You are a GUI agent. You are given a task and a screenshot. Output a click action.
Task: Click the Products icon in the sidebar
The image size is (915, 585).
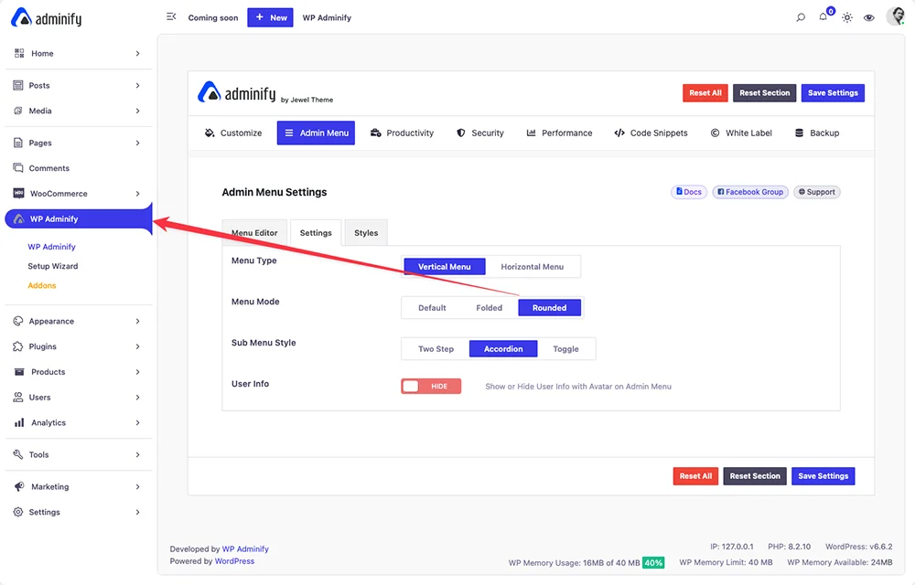pos(19,372)
